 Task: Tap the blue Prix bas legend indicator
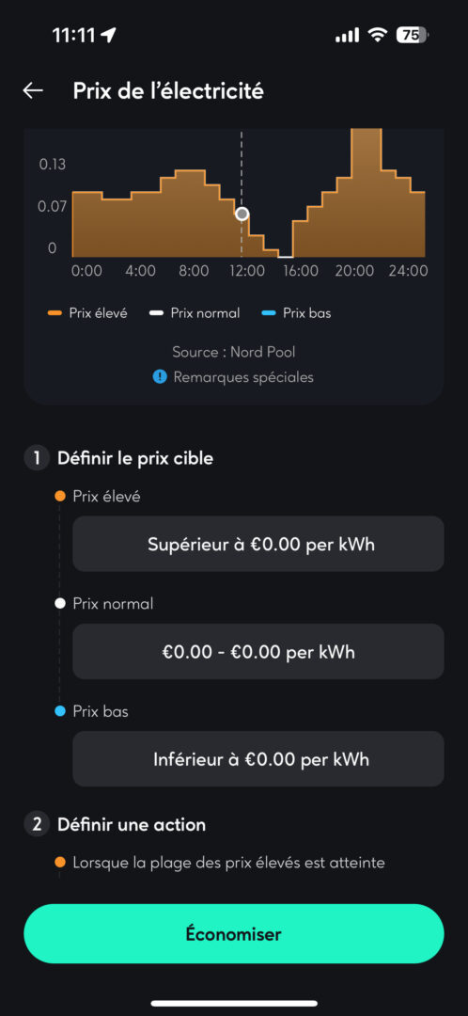tap(269, 313)
